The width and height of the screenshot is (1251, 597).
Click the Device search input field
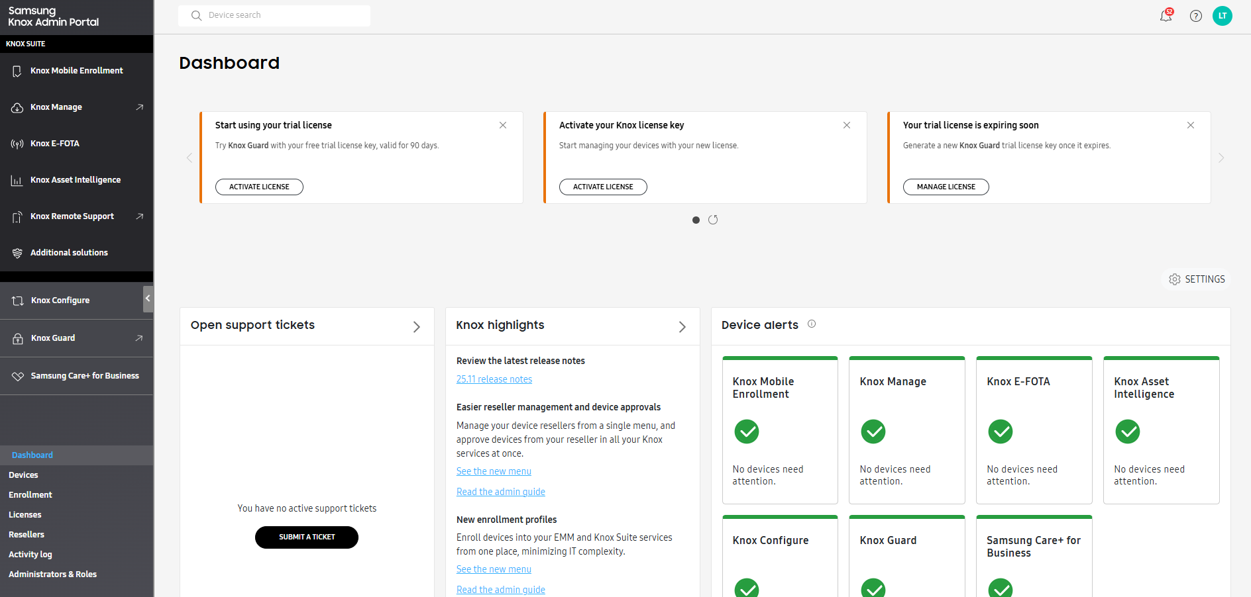274,15
